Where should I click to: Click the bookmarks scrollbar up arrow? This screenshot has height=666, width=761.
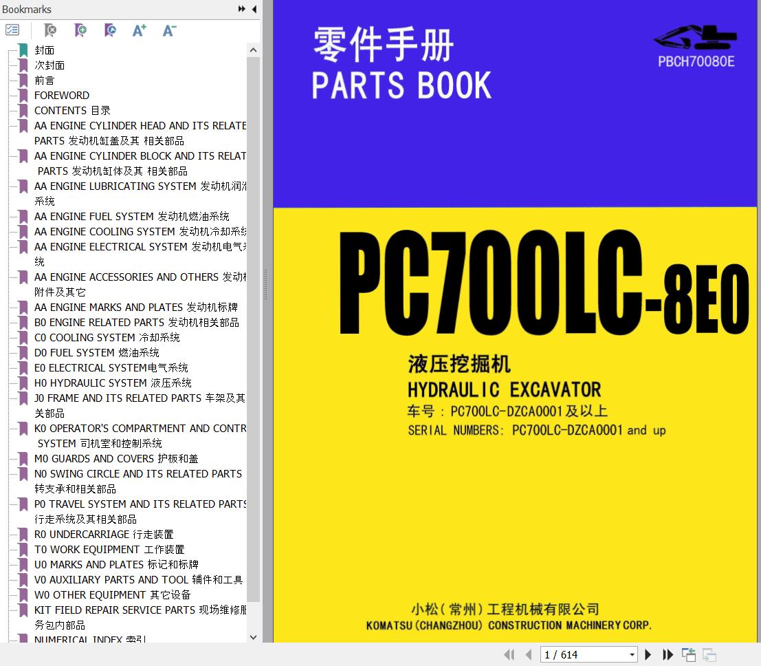point(253,50)
